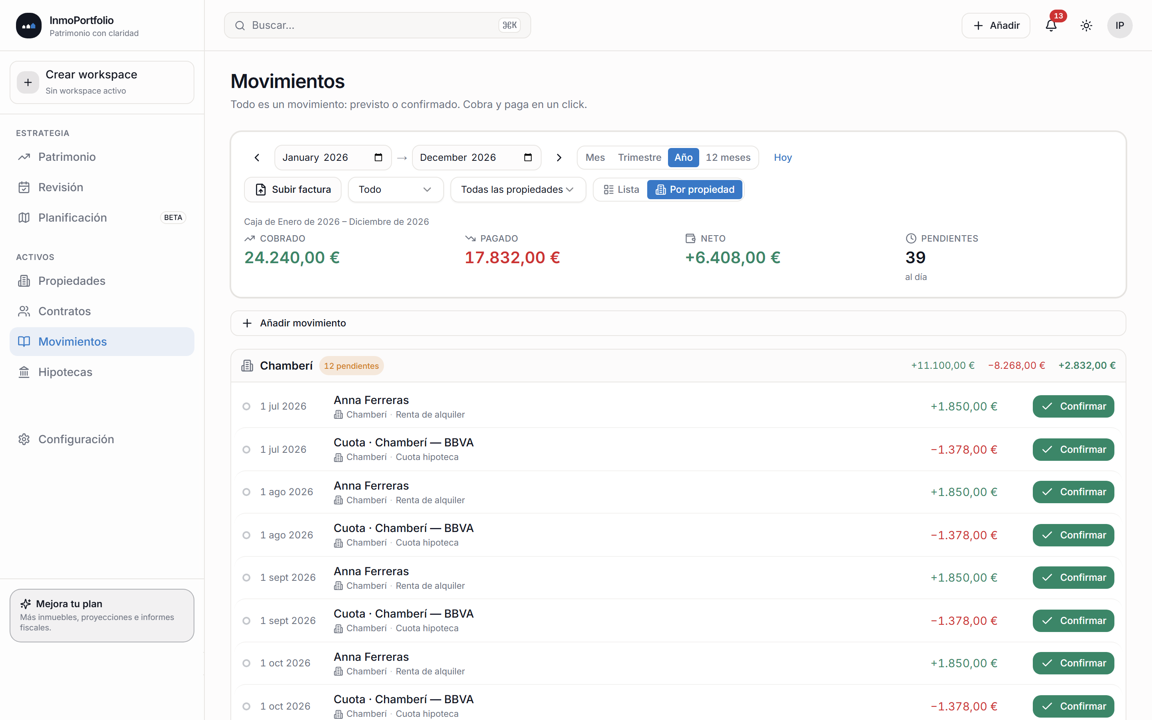Open notifications bell with 13 badge
The width and height of the screenshot is (1152, 720).
click(1051, 25)
